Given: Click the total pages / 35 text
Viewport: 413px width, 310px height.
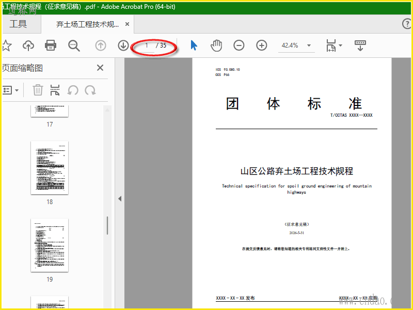Looking at the screenshot, I should [161, 45].
